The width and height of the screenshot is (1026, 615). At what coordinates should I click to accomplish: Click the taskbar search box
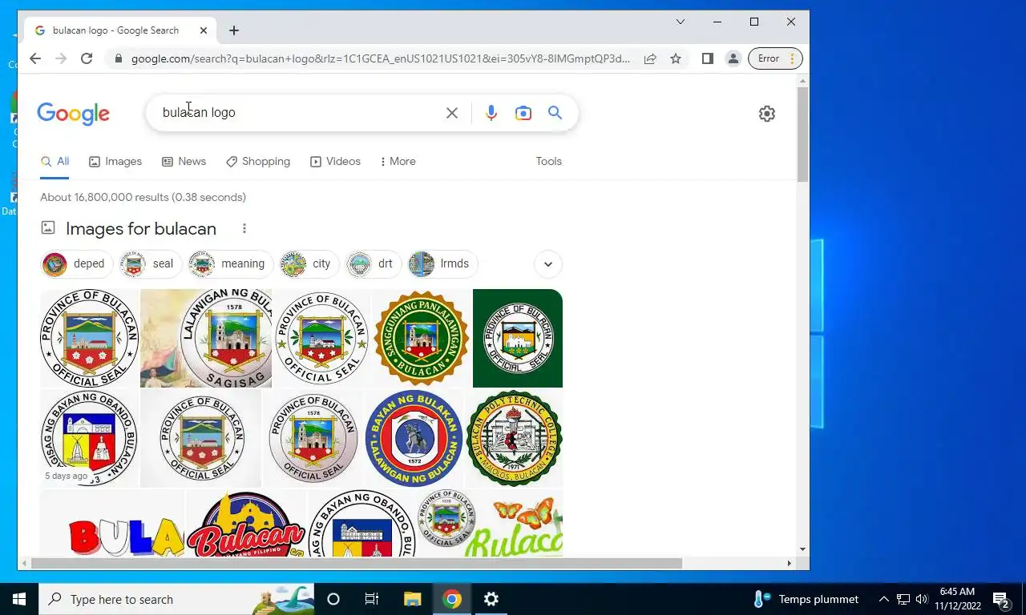pyautogui.click(x=178, y=599)
